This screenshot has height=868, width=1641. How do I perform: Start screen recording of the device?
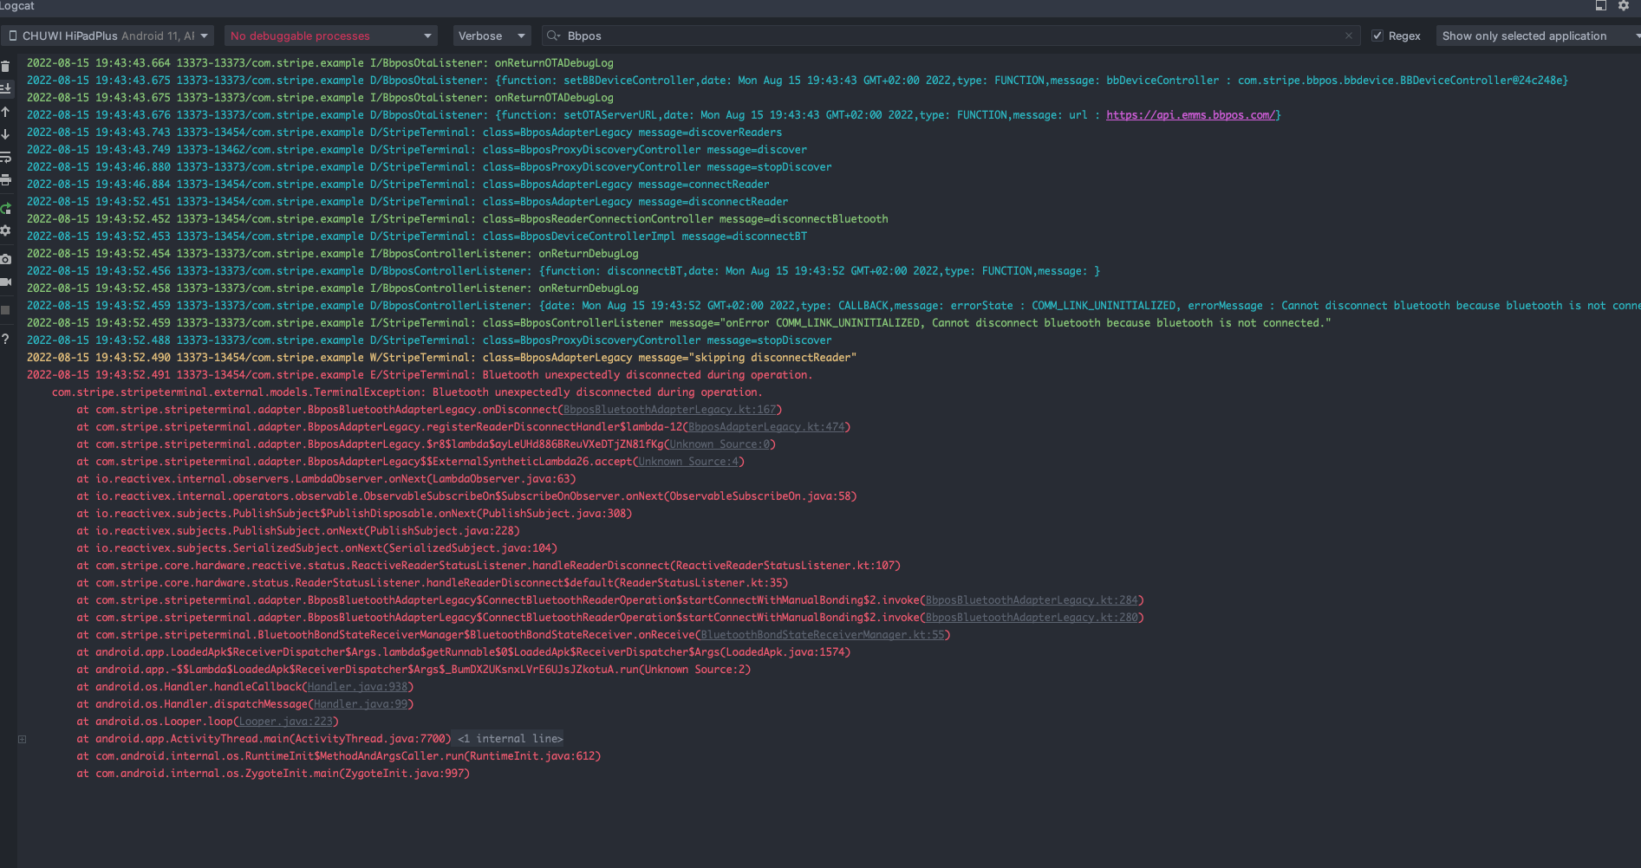point(6,284)
